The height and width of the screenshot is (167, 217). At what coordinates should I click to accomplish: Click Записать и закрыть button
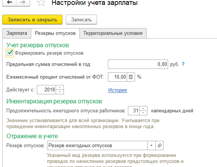pos(32,19)
